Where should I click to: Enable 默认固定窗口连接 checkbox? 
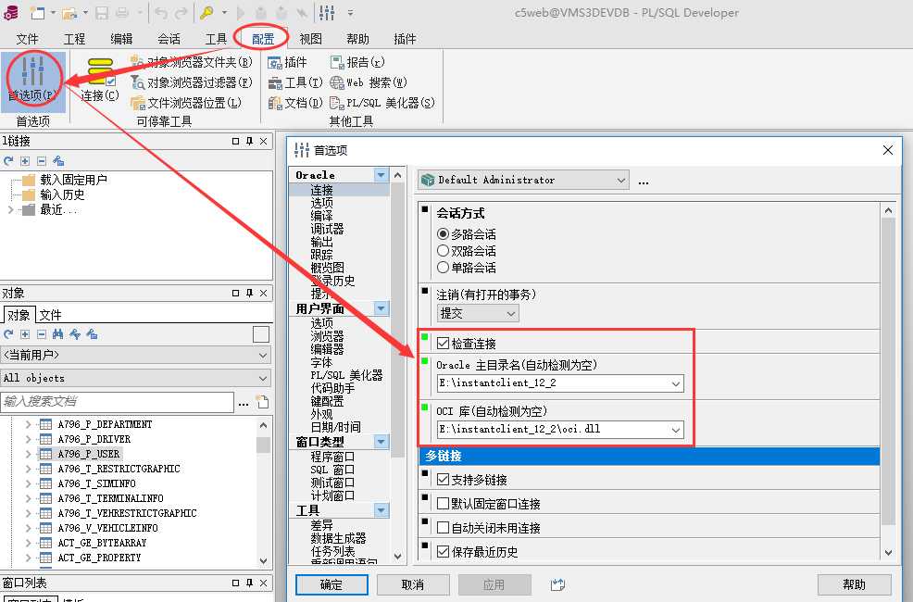[x=443, y=504]
